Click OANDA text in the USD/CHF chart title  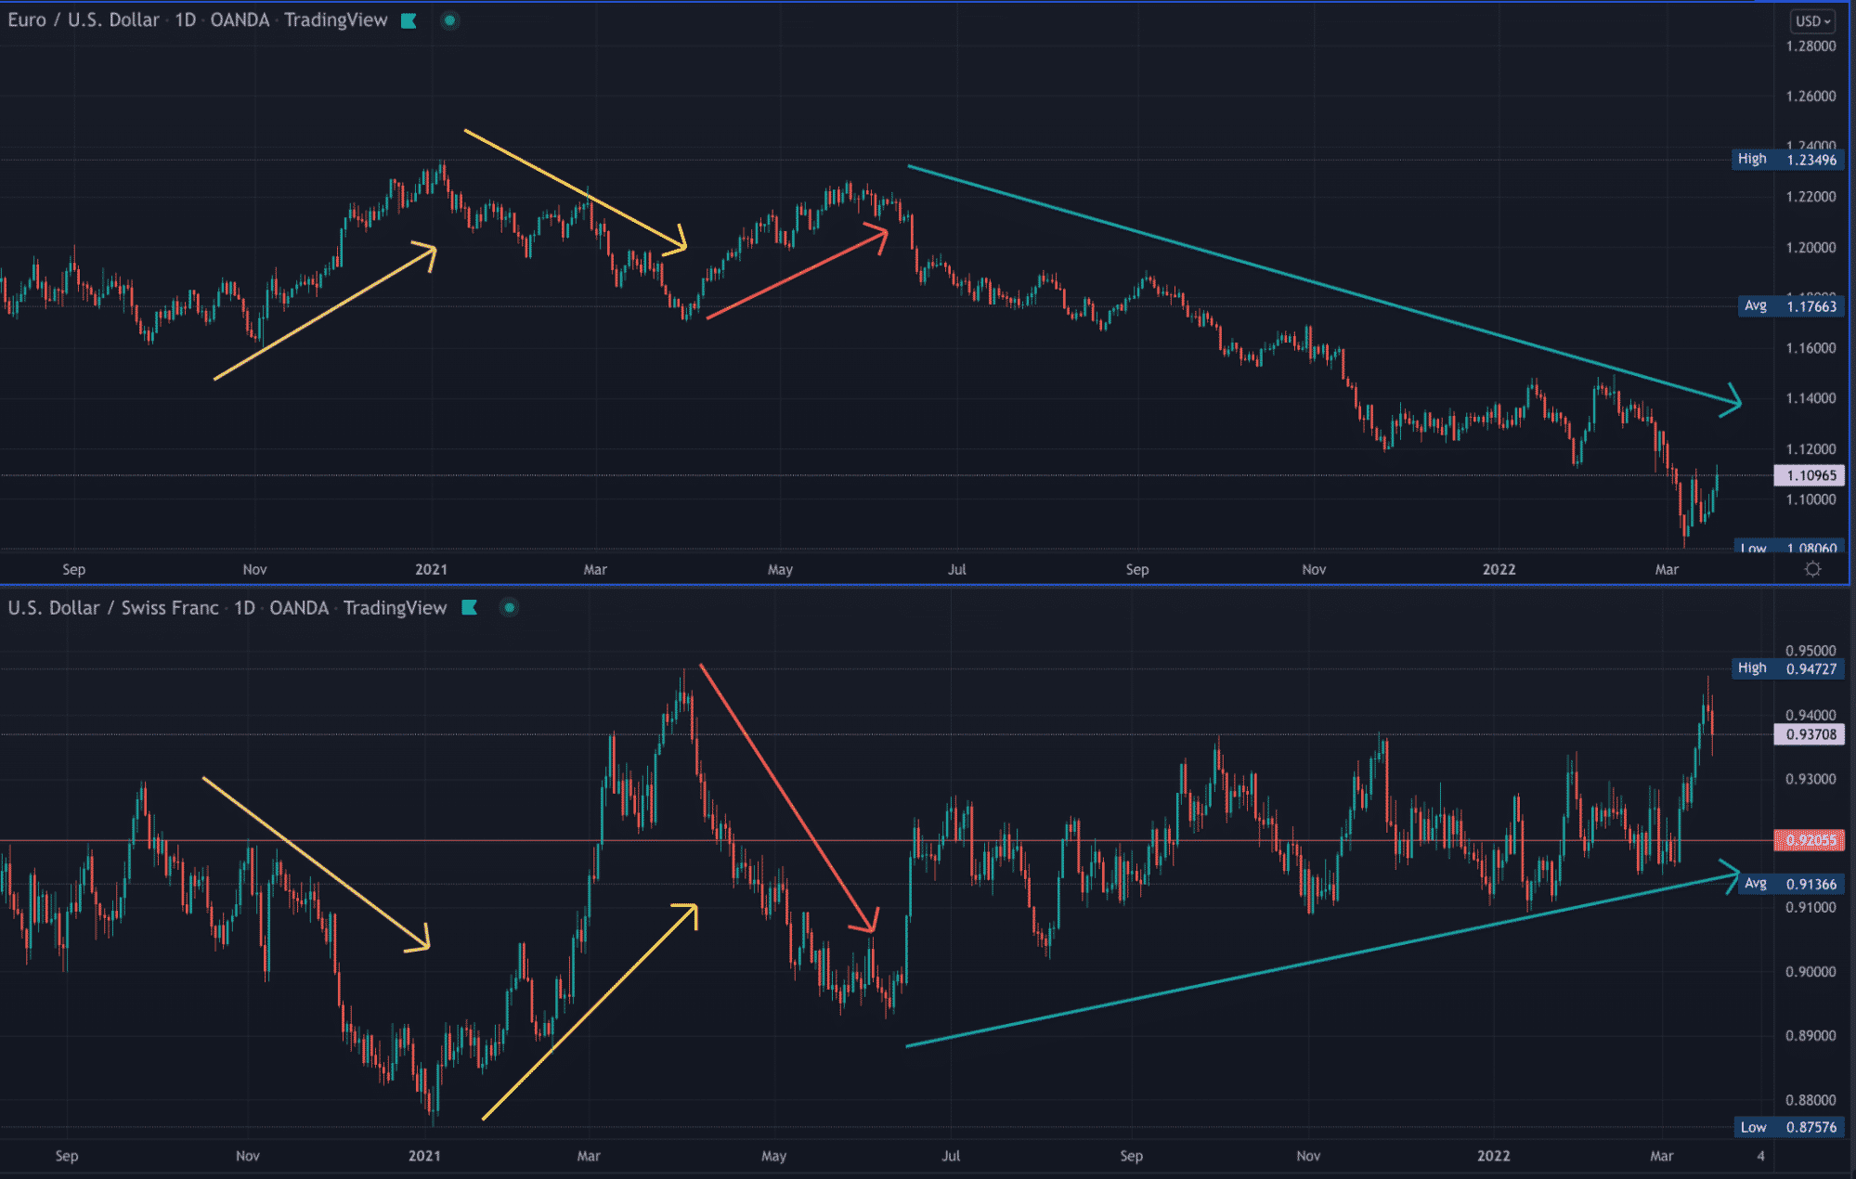[x=299, y=608]
